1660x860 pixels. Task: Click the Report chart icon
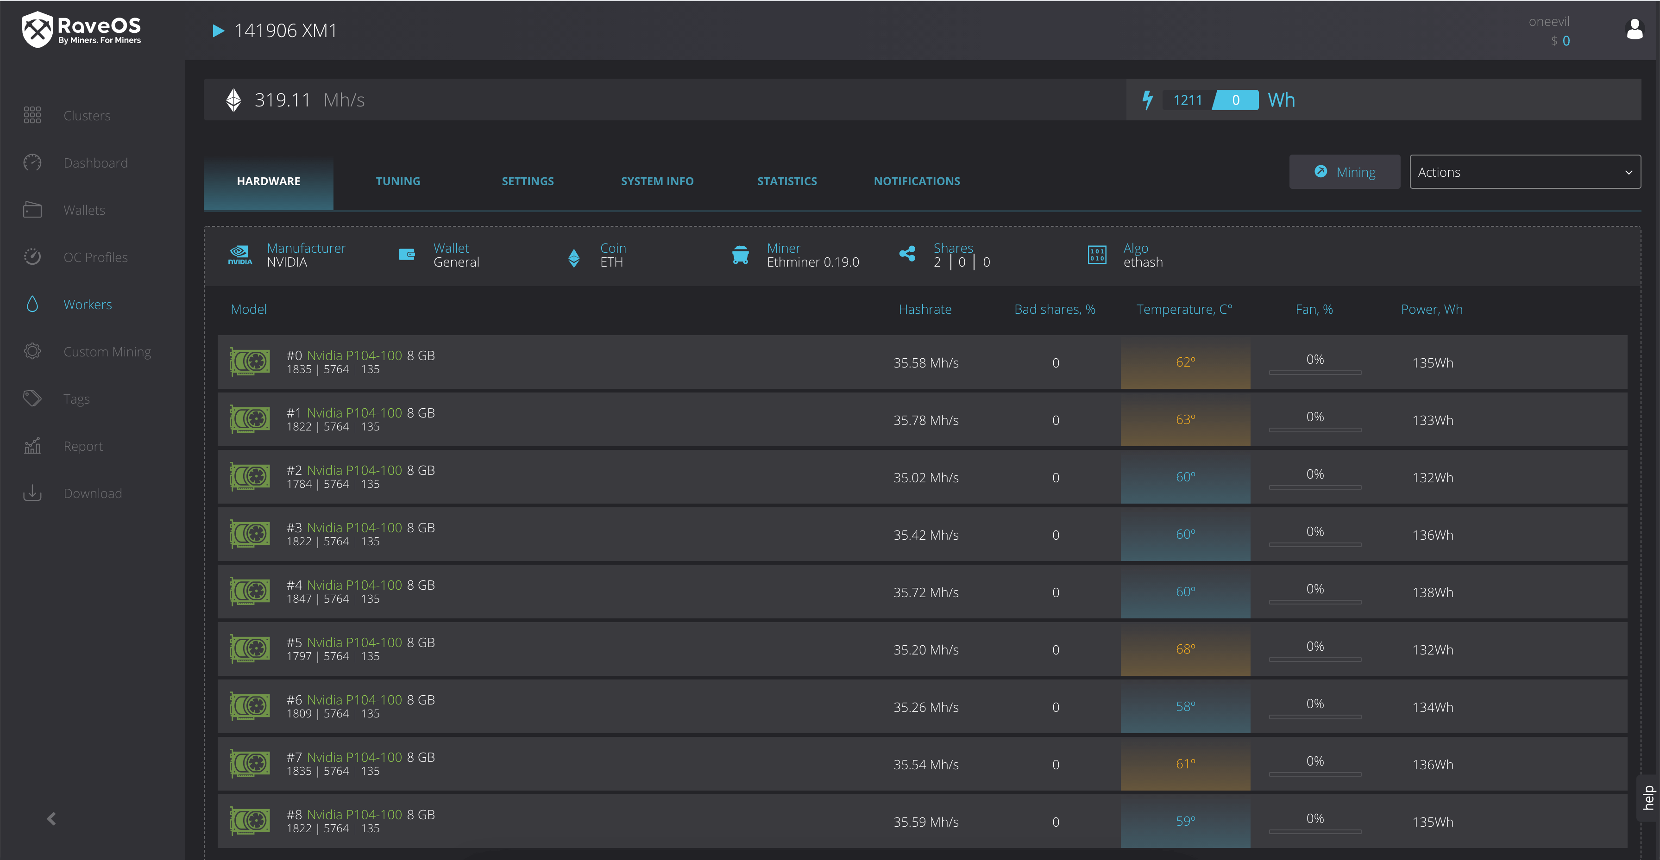coord(32,446)
